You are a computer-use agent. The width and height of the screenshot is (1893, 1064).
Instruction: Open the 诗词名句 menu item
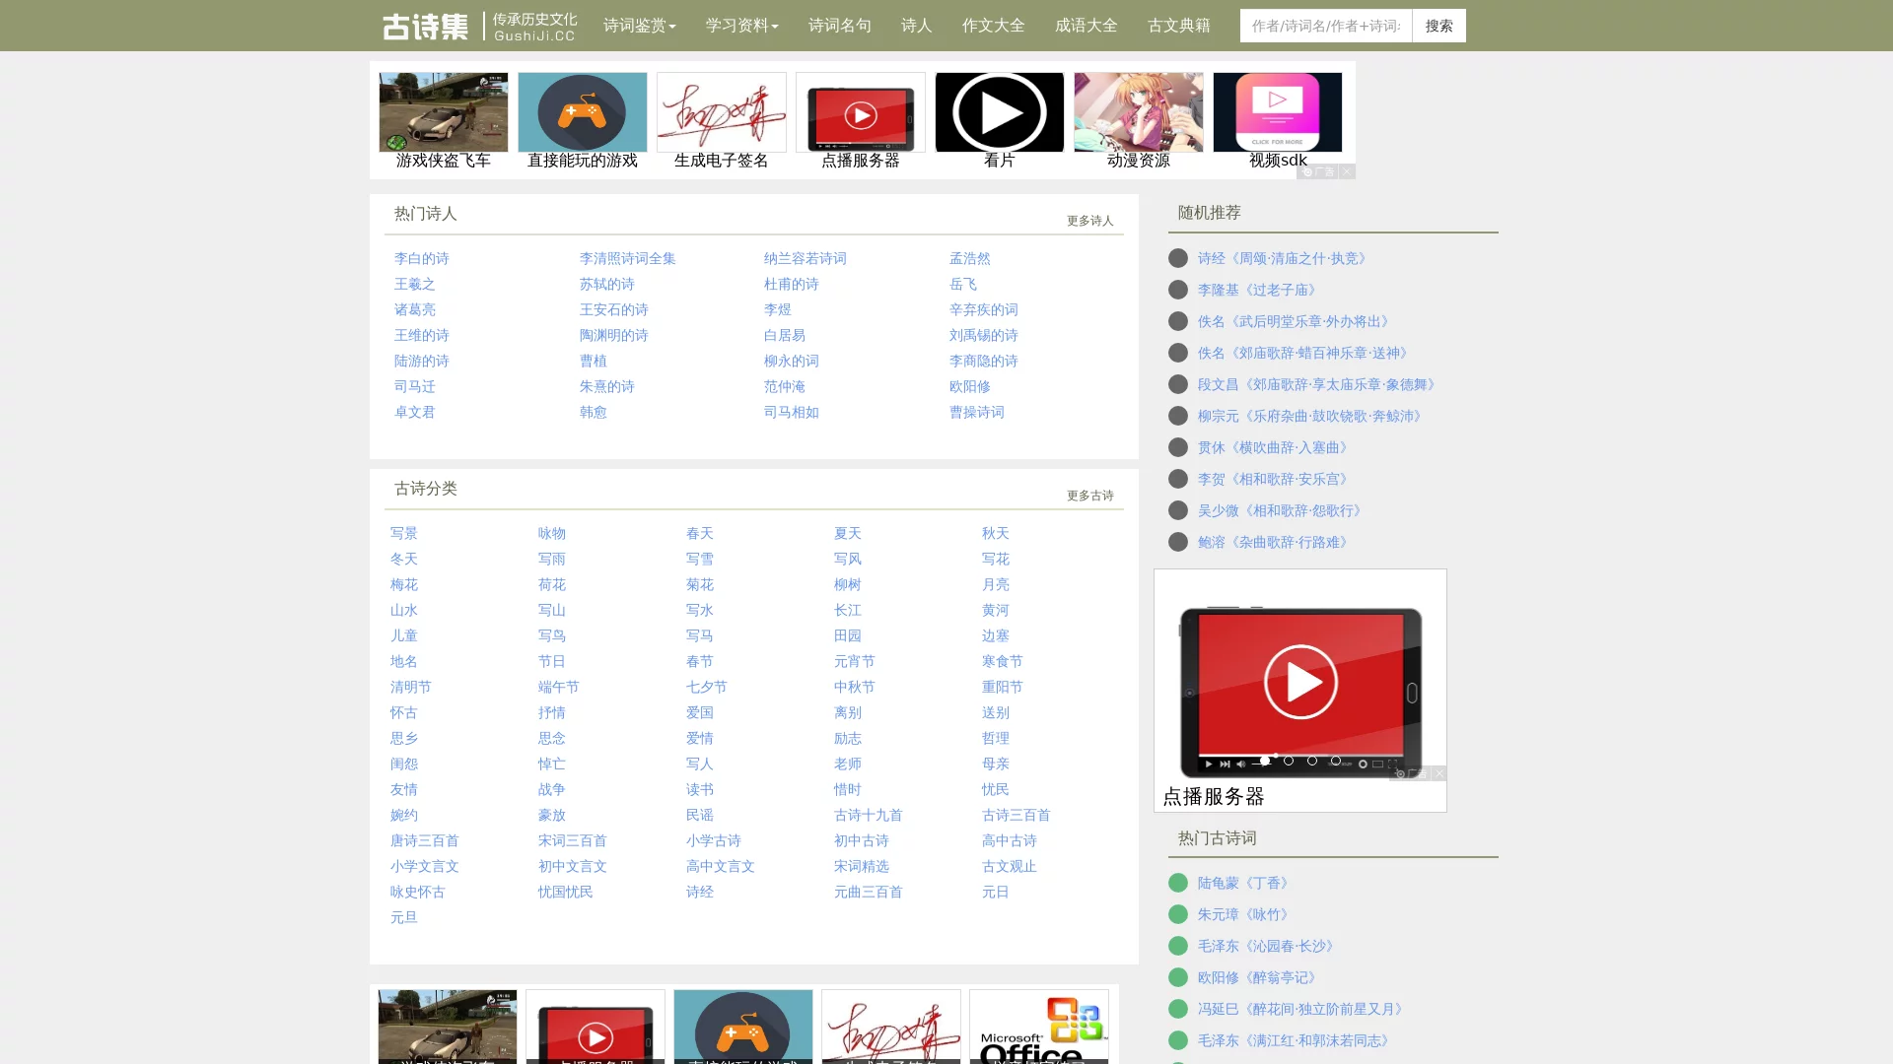[x=839, y=26]
